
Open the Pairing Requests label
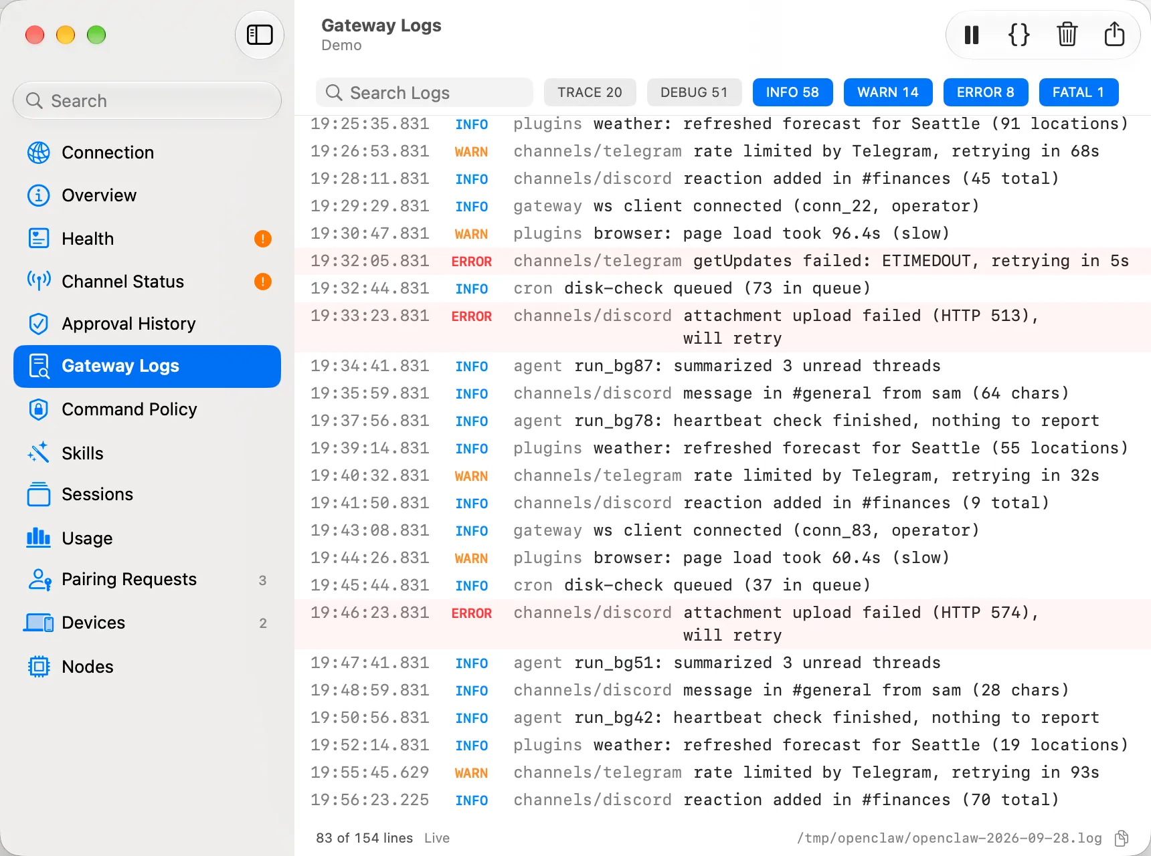129,579
